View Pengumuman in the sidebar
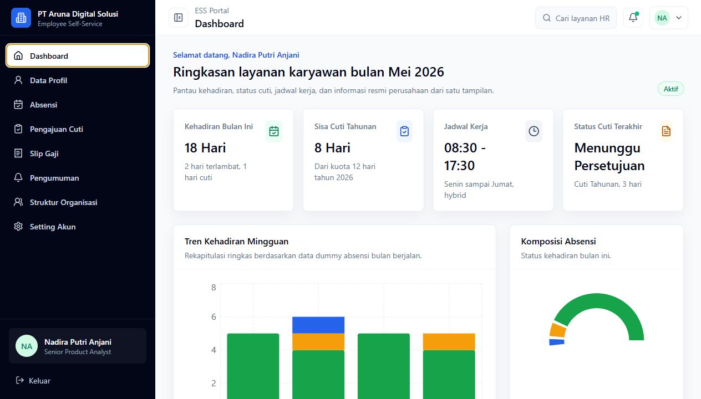This screenshot has width=701, height=399. click(78, 178)
